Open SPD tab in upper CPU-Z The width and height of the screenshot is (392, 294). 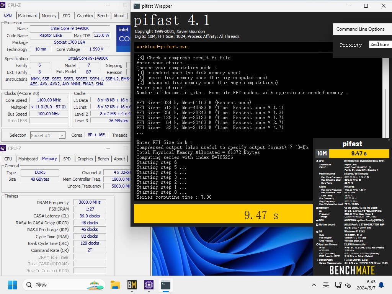pyautogui.click(x=67, y=16)
